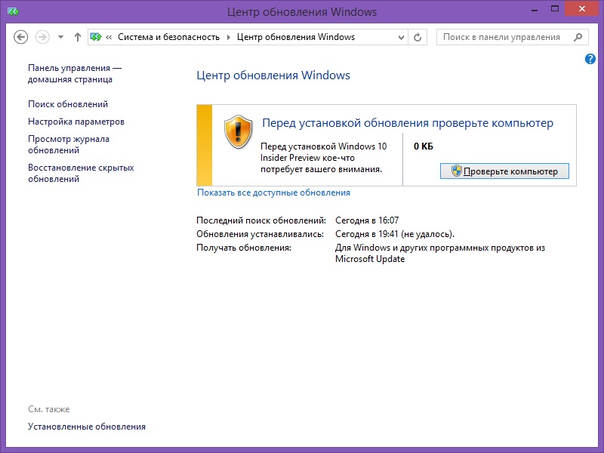The image size is (604, 453).
Task: Click the Windows Update icon in address bar
Action: [96, 37]
